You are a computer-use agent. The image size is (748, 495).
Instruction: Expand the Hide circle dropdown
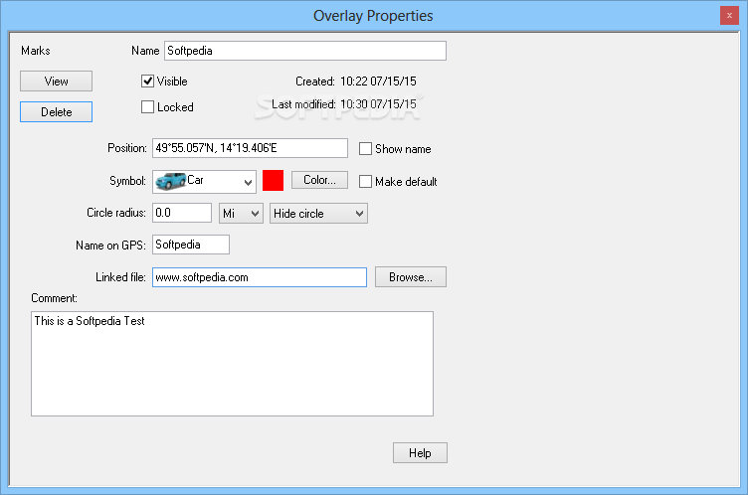click(318, 213)
